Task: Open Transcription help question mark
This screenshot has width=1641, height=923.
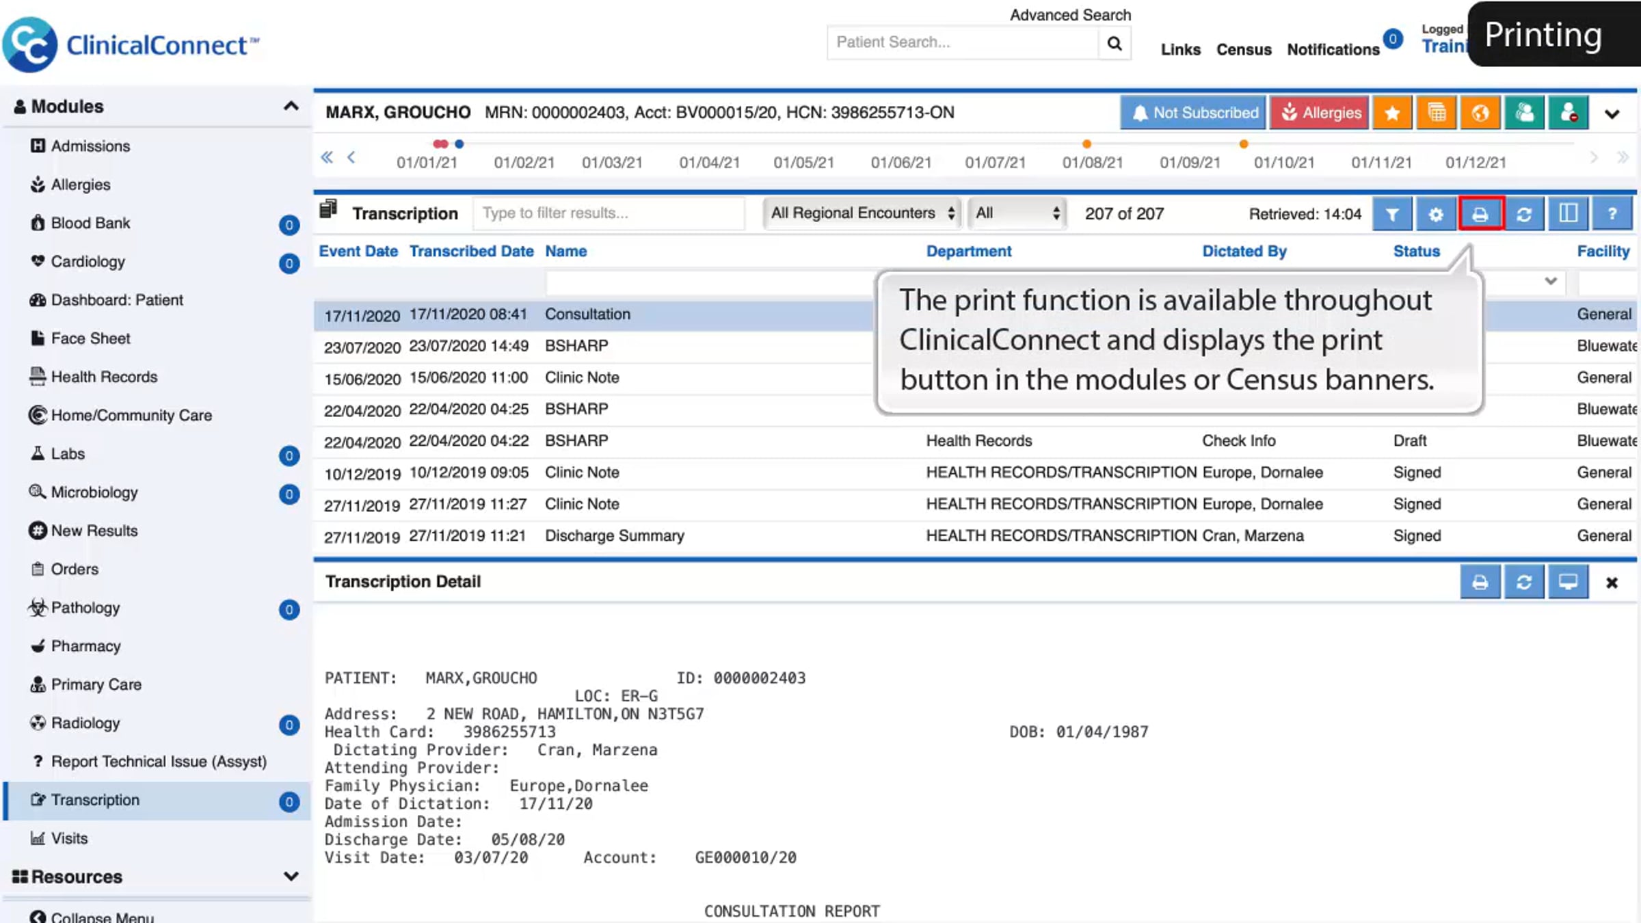Action: 1612,215
